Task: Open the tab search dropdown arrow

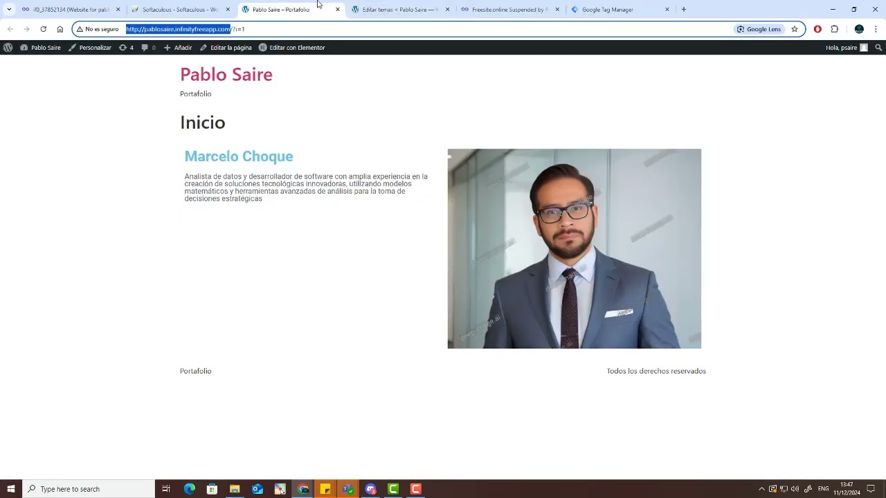Action: [9, 10]
